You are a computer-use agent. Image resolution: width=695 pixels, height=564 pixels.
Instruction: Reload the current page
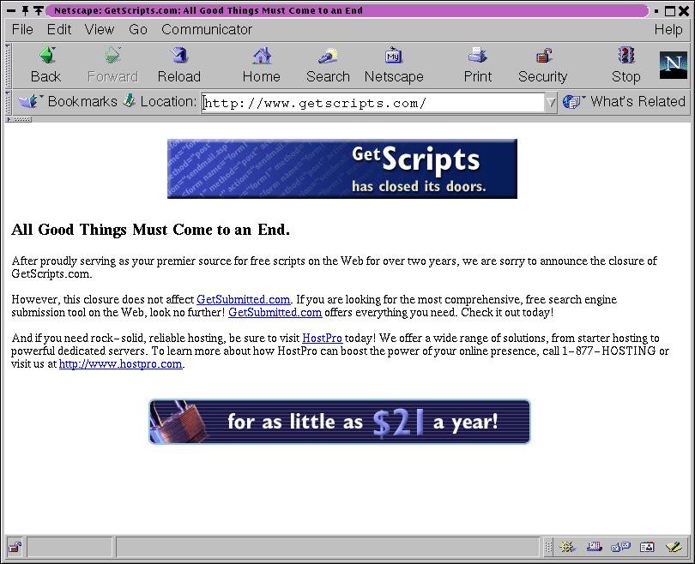click(178, 57)
